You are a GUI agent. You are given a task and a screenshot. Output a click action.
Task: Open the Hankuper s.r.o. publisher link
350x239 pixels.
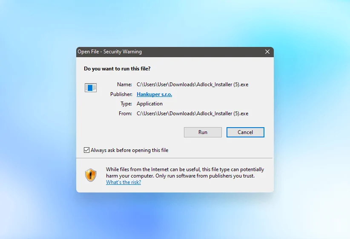154,94
